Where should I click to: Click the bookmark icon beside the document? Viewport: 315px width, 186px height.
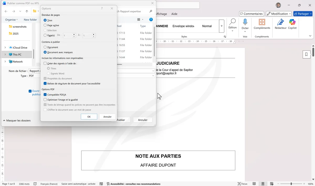click(x=306, y=54)
